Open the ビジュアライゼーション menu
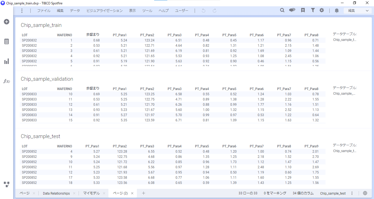This screenshot has height=199, width=374. tap(105, 11)
